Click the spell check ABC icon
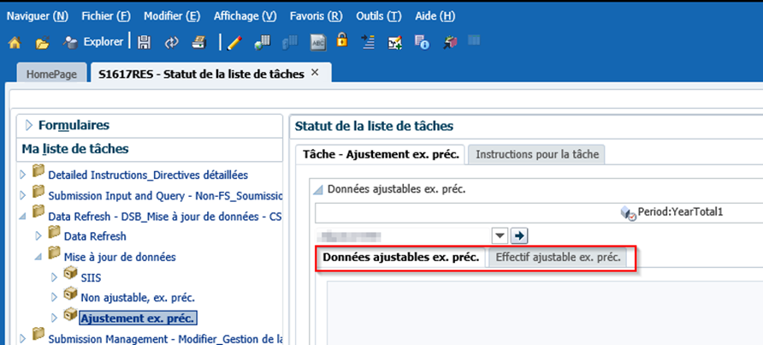The width and height of the screenshot is (763, 345). (x=317, y=42)
